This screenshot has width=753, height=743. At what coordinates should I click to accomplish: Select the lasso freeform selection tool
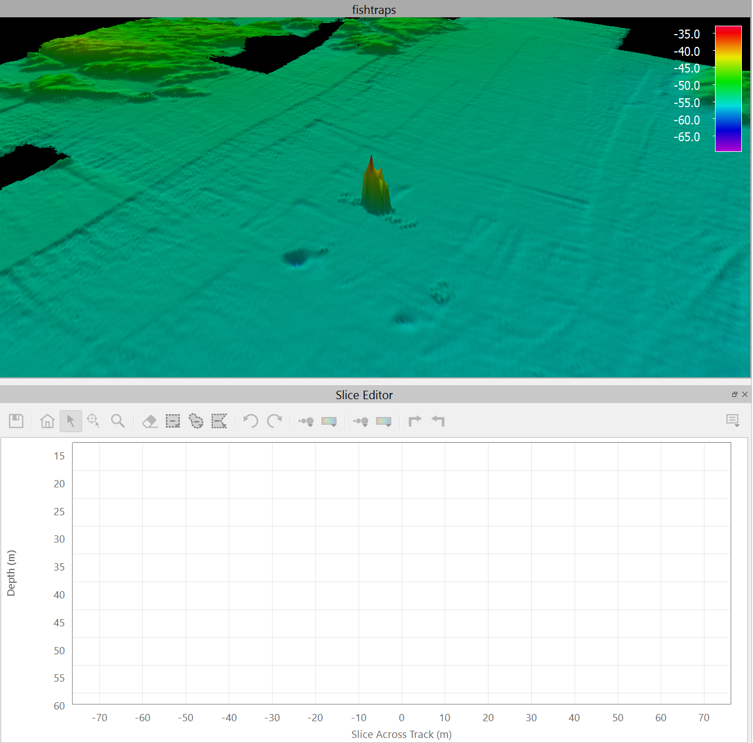[x=196, y=421]
